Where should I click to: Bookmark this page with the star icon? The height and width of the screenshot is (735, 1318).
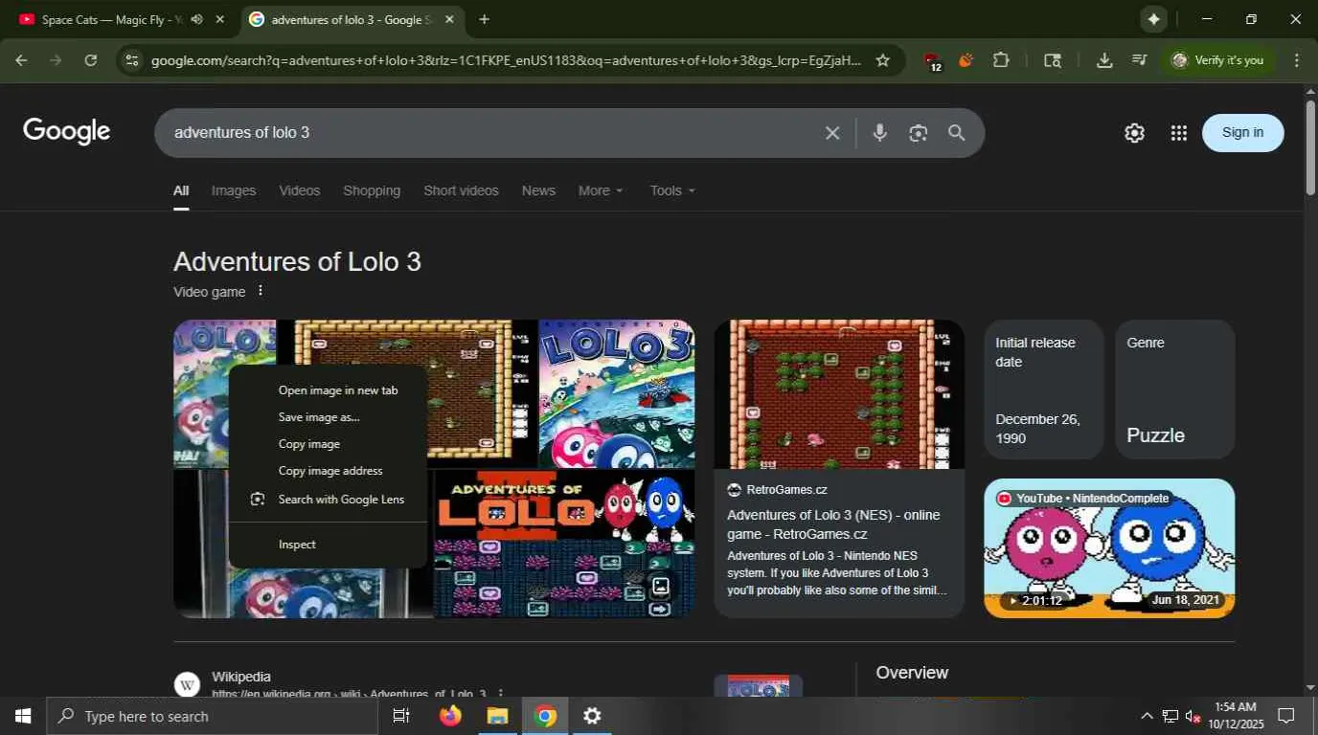point(882,60)
